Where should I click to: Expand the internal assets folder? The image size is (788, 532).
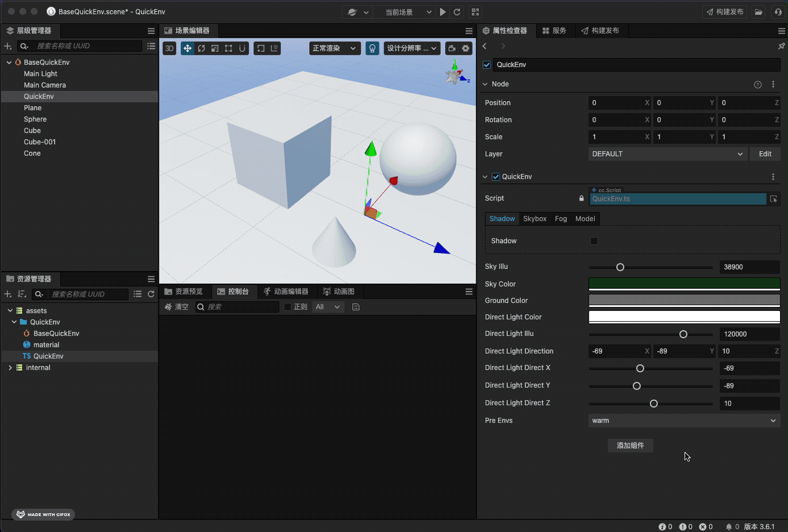click(10, 368)
